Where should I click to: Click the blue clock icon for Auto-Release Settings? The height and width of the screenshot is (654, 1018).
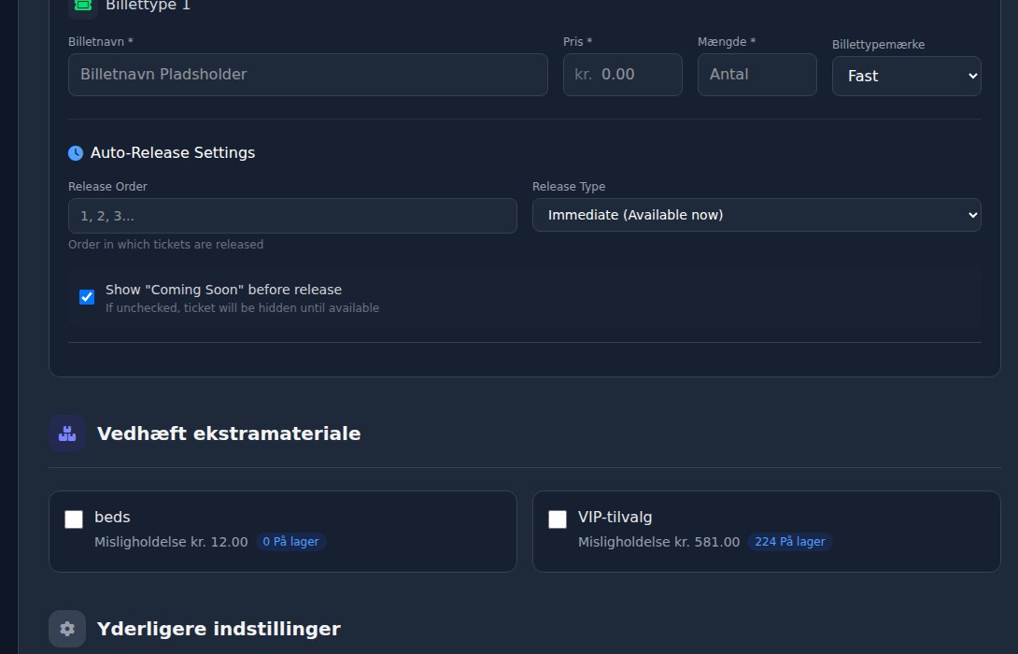[76, 152]
